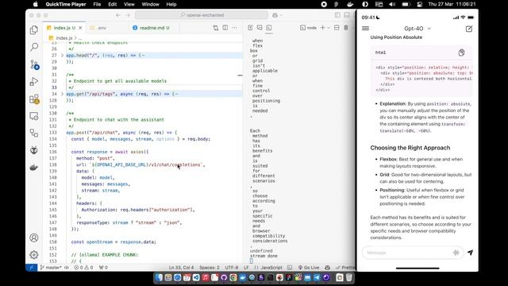Click the master branch in the status bar
The width and height of the screenshot is (508, 286).
tap(51, 268)
